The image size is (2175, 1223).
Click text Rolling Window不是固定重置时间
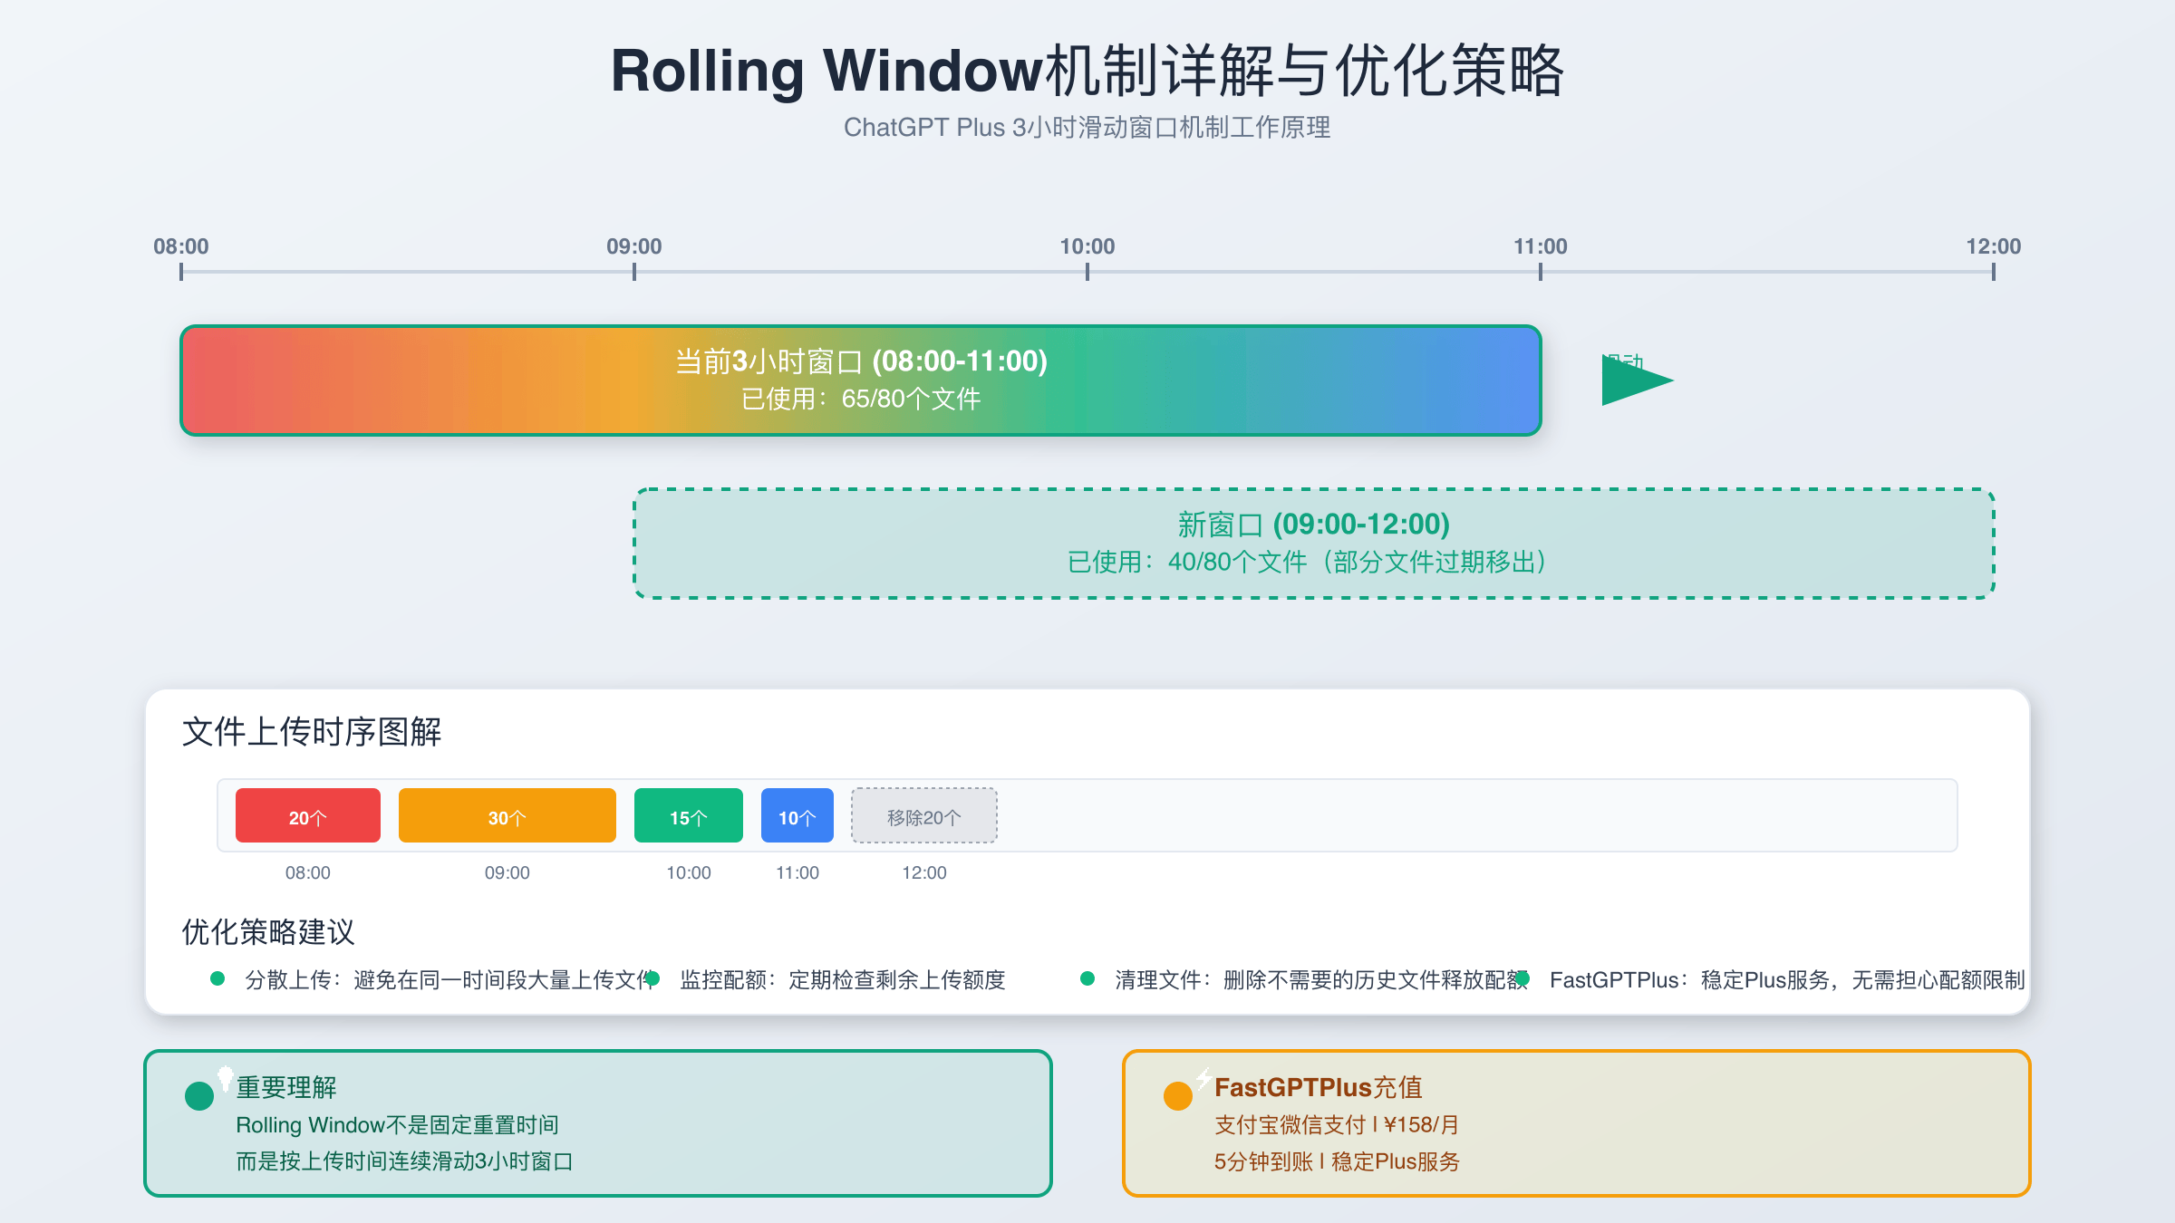pos(397,1125)
